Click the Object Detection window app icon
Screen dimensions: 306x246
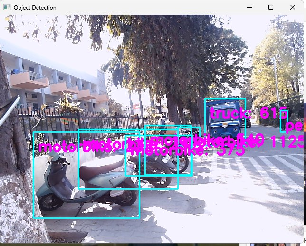[7, 7]
